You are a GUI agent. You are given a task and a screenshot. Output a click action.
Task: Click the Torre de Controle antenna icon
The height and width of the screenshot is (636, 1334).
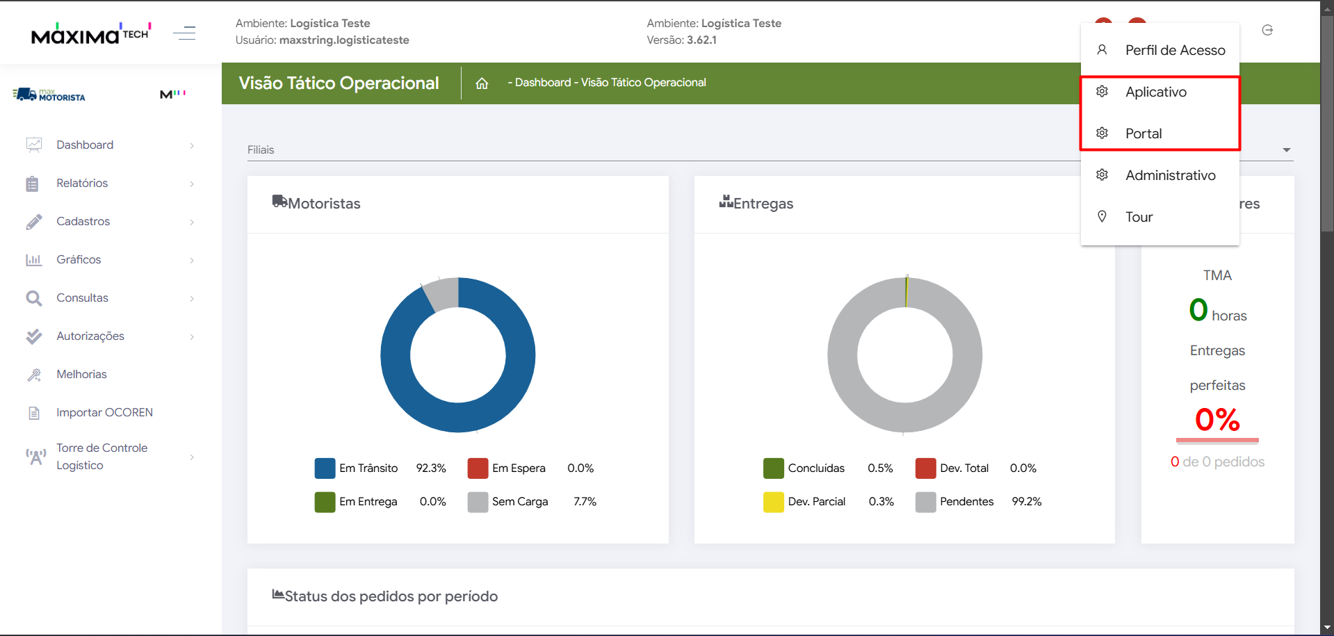click(35, 457)
